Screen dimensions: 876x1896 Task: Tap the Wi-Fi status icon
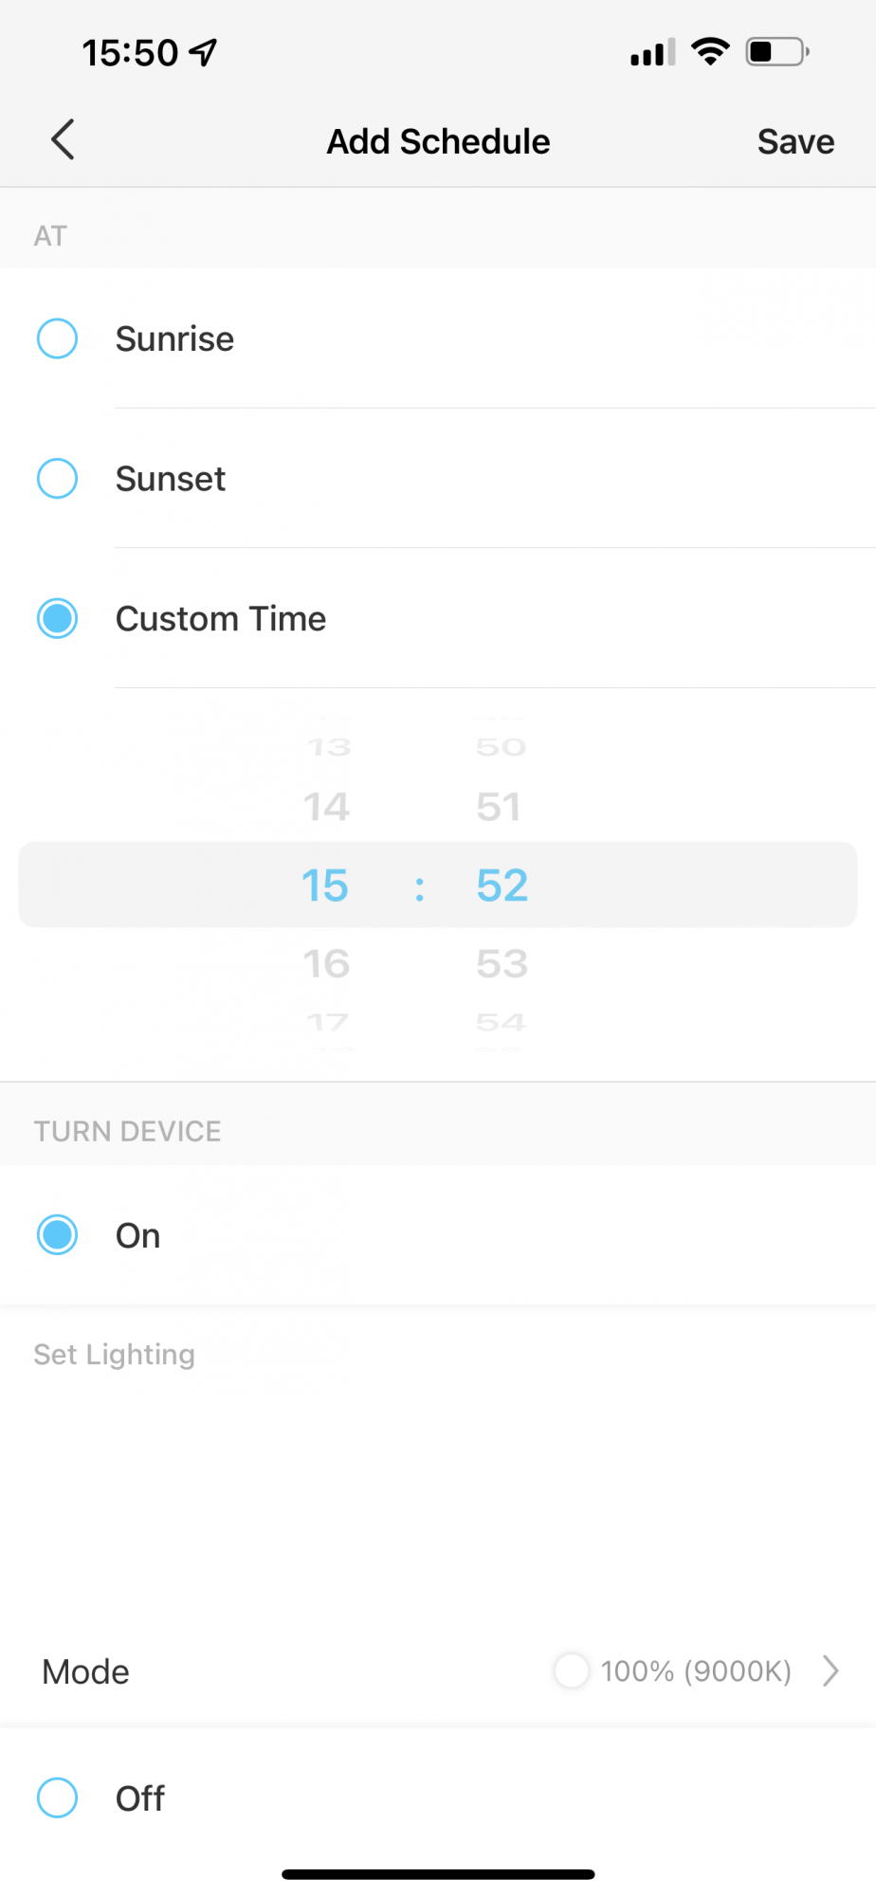coord(710,51)
